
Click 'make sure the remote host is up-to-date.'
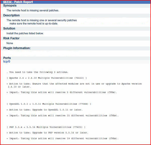(34, 23)
